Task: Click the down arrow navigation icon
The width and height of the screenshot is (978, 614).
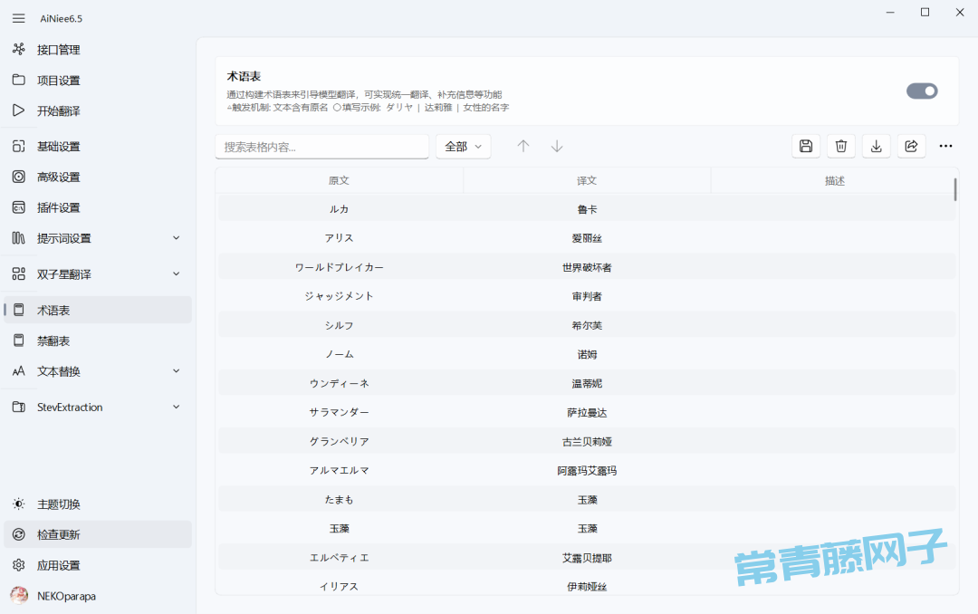Action: (557, 146)
